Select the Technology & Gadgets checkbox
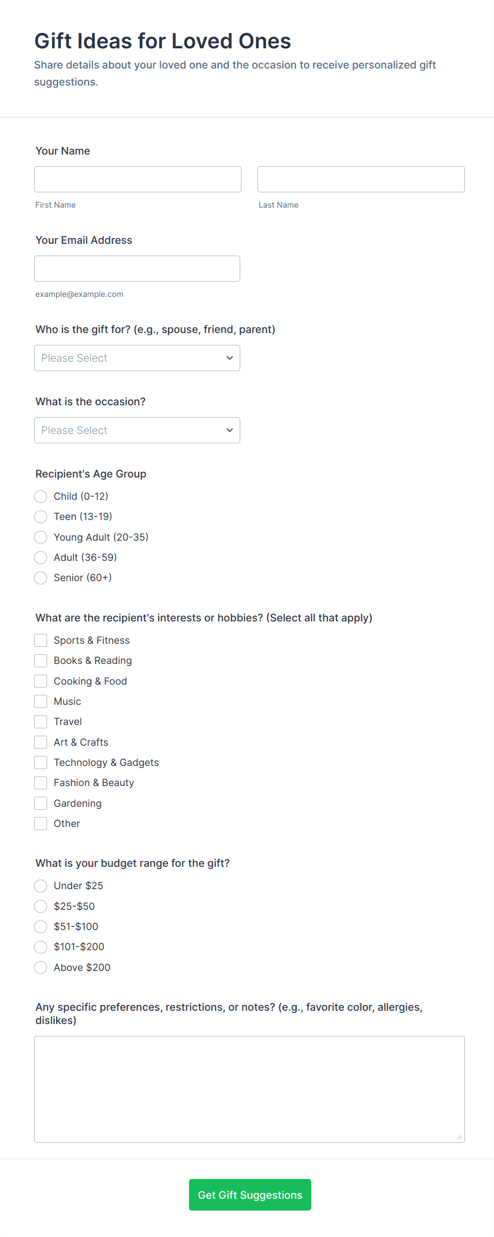 point(40,762)
